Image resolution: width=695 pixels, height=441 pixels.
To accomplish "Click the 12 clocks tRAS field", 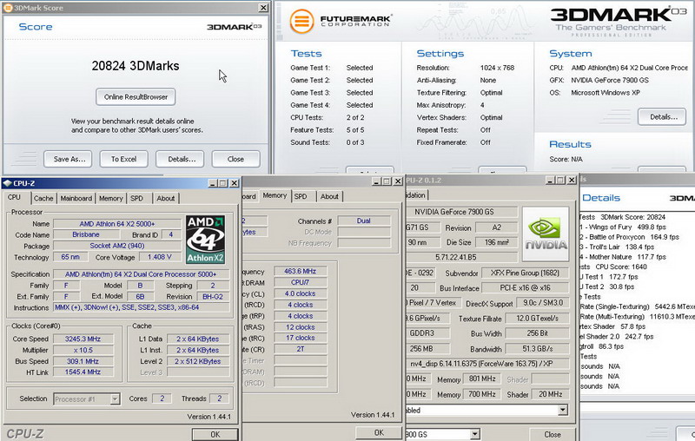I will [x=300, y=327].
